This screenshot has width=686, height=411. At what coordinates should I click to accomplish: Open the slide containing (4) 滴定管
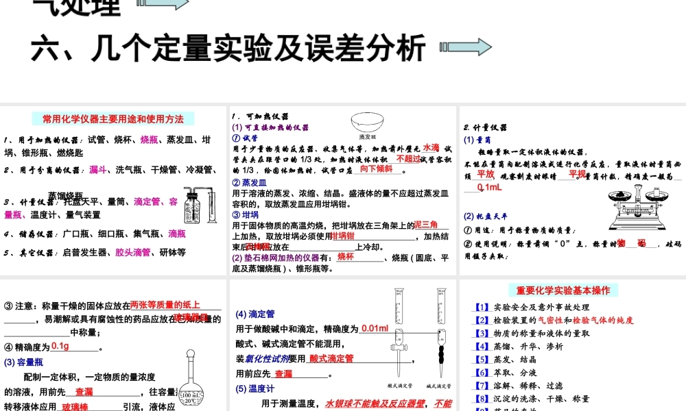click(x=342, y=345)
